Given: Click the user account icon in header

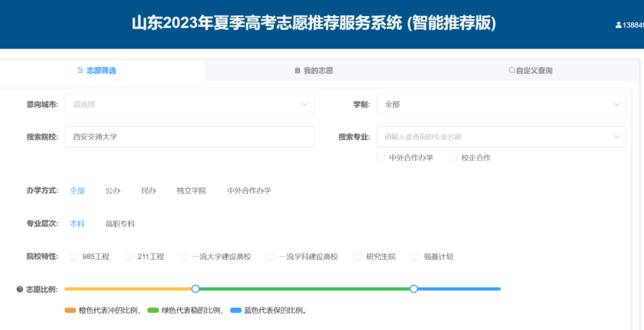Looking at the screenshot, I should (618, 25).
